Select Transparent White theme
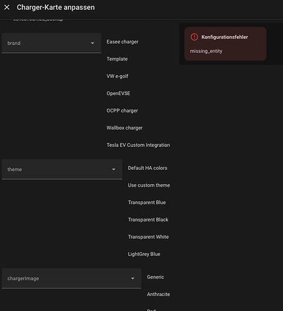Screen dimensions: 283x311 tap(148, 237)
